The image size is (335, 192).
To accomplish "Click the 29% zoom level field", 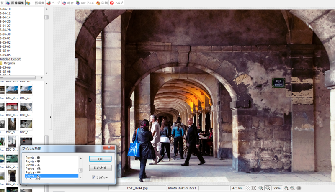I will coord(277,188).
